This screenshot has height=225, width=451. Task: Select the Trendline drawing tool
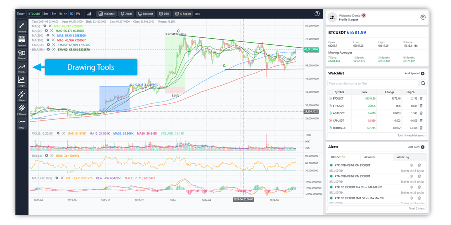point(21,27)
